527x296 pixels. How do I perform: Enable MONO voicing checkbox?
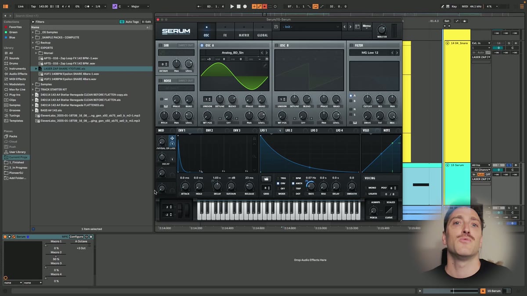tap(367, 188)
